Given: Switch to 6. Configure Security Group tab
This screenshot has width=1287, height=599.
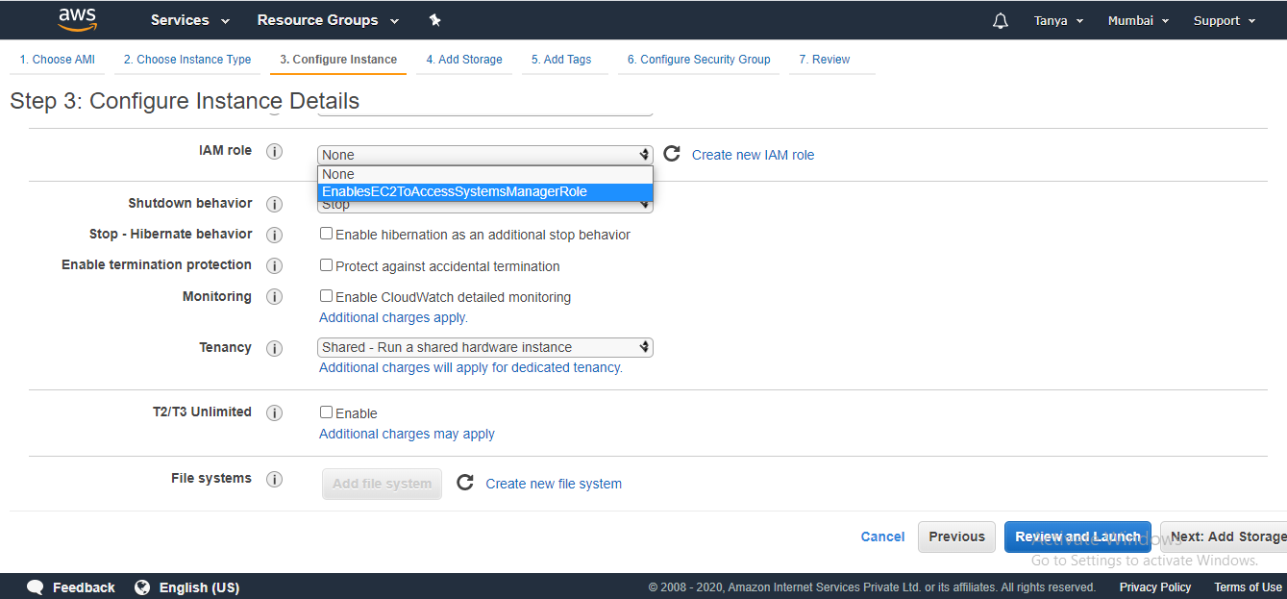Looking at the screenshot, I should pos(699,60).
